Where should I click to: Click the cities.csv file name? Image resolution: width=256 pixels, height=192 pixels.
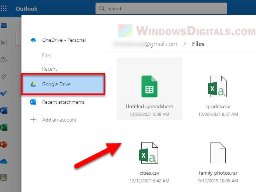point(149,173)
